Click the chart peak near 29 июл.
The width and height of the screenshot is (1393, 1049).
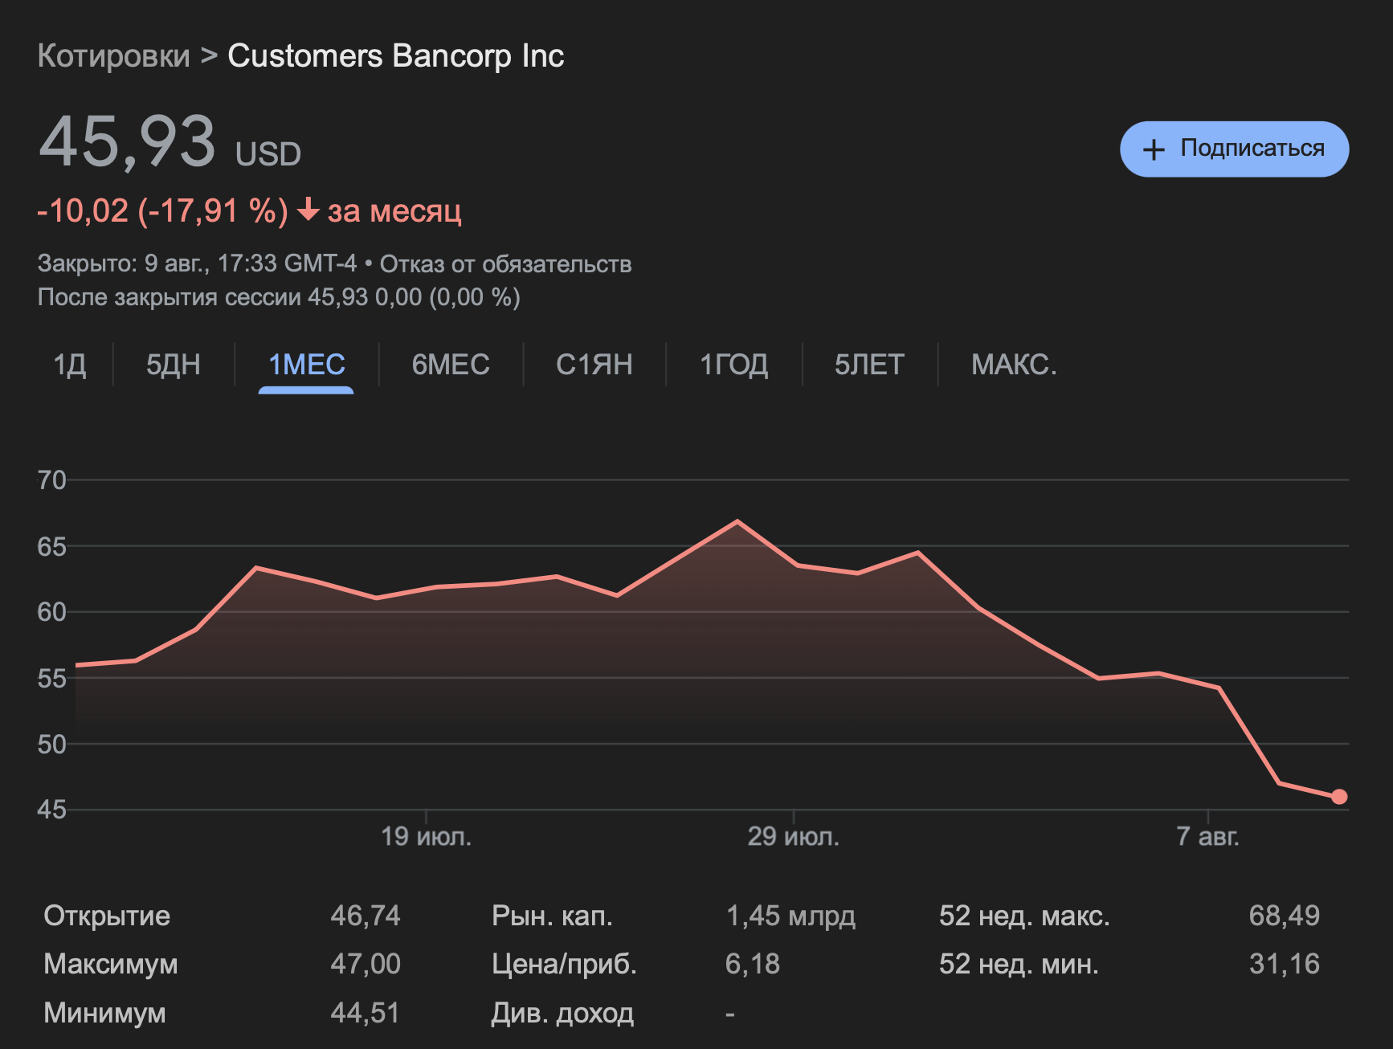pyautogui.click(x=737, y=521)
